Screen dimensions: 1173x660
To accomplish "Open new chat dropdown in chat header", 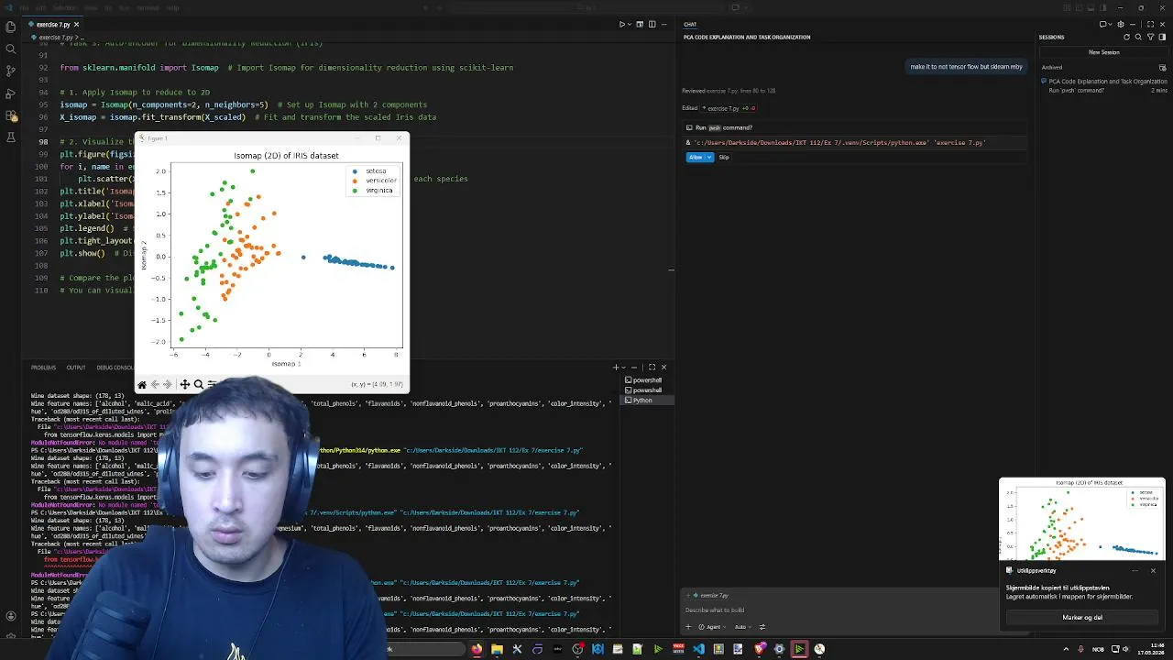I will point(1110,24).
